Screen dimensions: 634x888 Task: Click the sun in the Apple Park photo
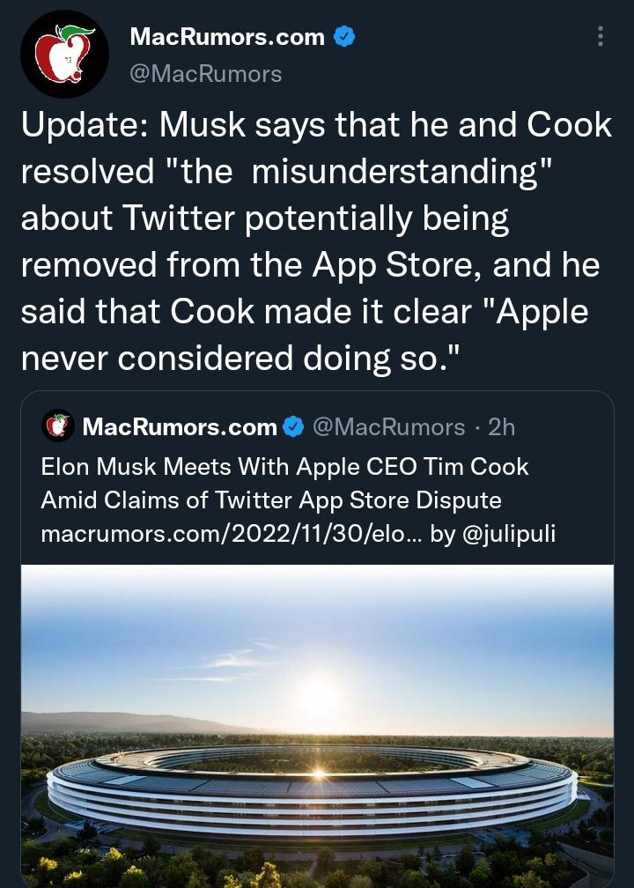(317, 696)
